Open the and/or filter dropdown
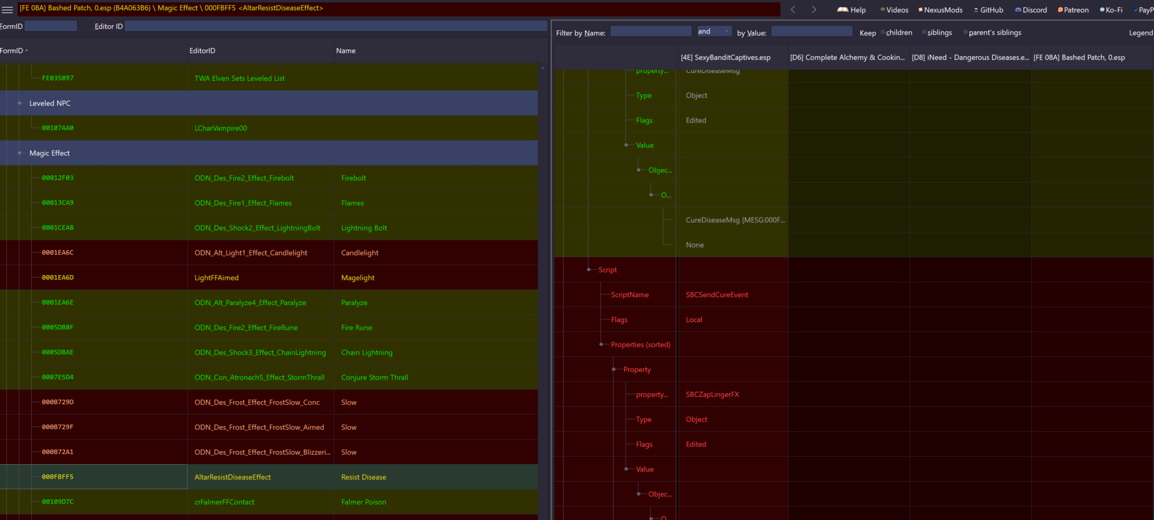The image size is (1154, 520). click(x=714, y=31)
